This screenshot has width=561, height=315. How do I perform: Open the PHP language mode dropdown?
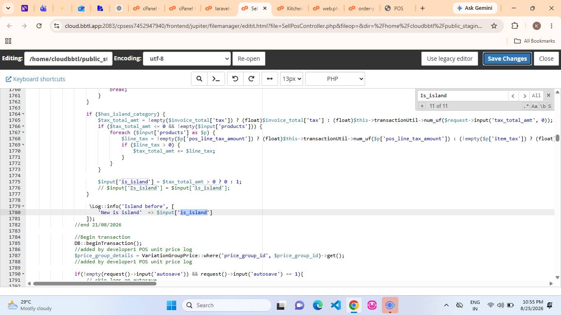click(x=335, y=79)
